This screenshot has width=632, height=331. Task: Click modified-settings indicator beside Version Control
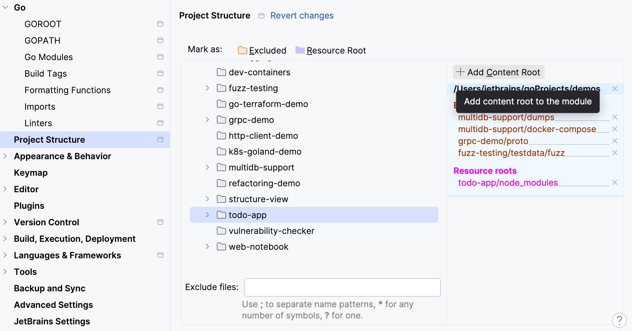coord(160,222)
